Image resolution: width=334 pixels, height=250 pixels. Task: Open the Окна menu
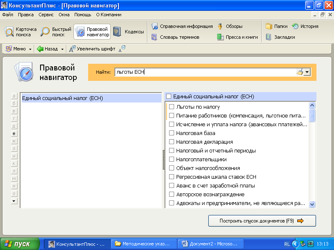click(x=64, y=15)
